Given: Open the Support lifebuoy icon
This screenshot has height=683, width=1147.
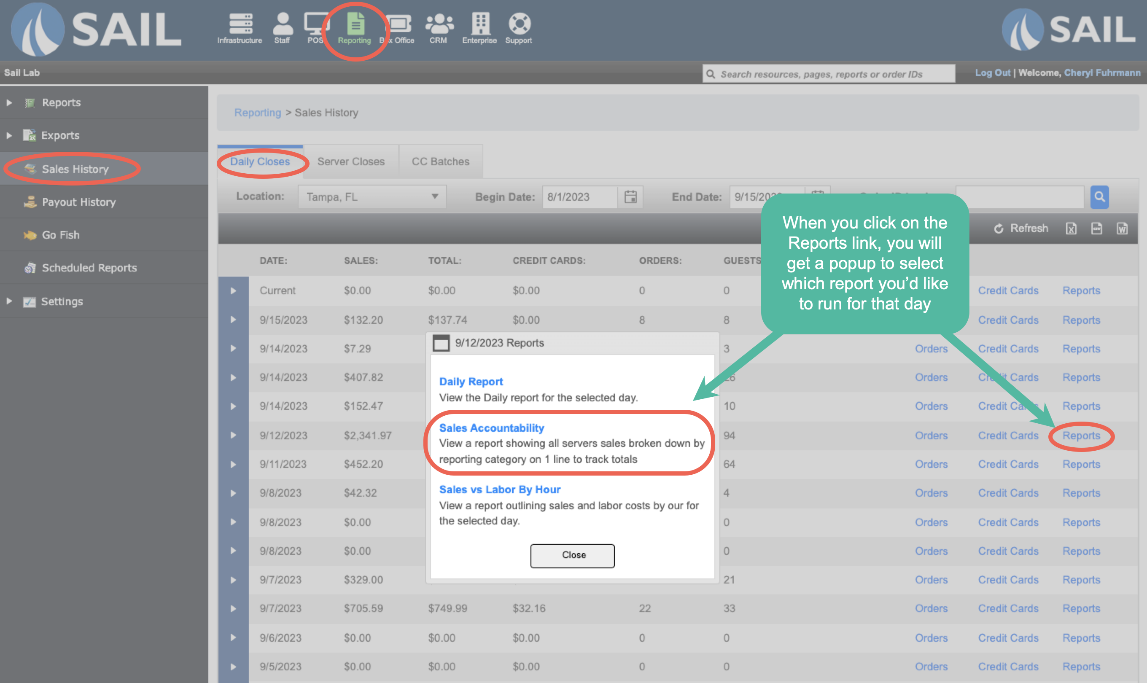Looking at the screenshot, I should [x=519, y=24].
